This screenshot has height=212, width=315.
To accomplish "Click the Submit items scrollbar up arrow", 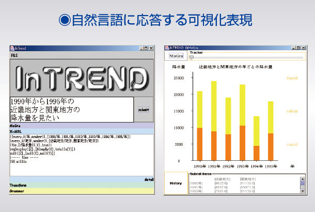I will [x=302, y=179].
